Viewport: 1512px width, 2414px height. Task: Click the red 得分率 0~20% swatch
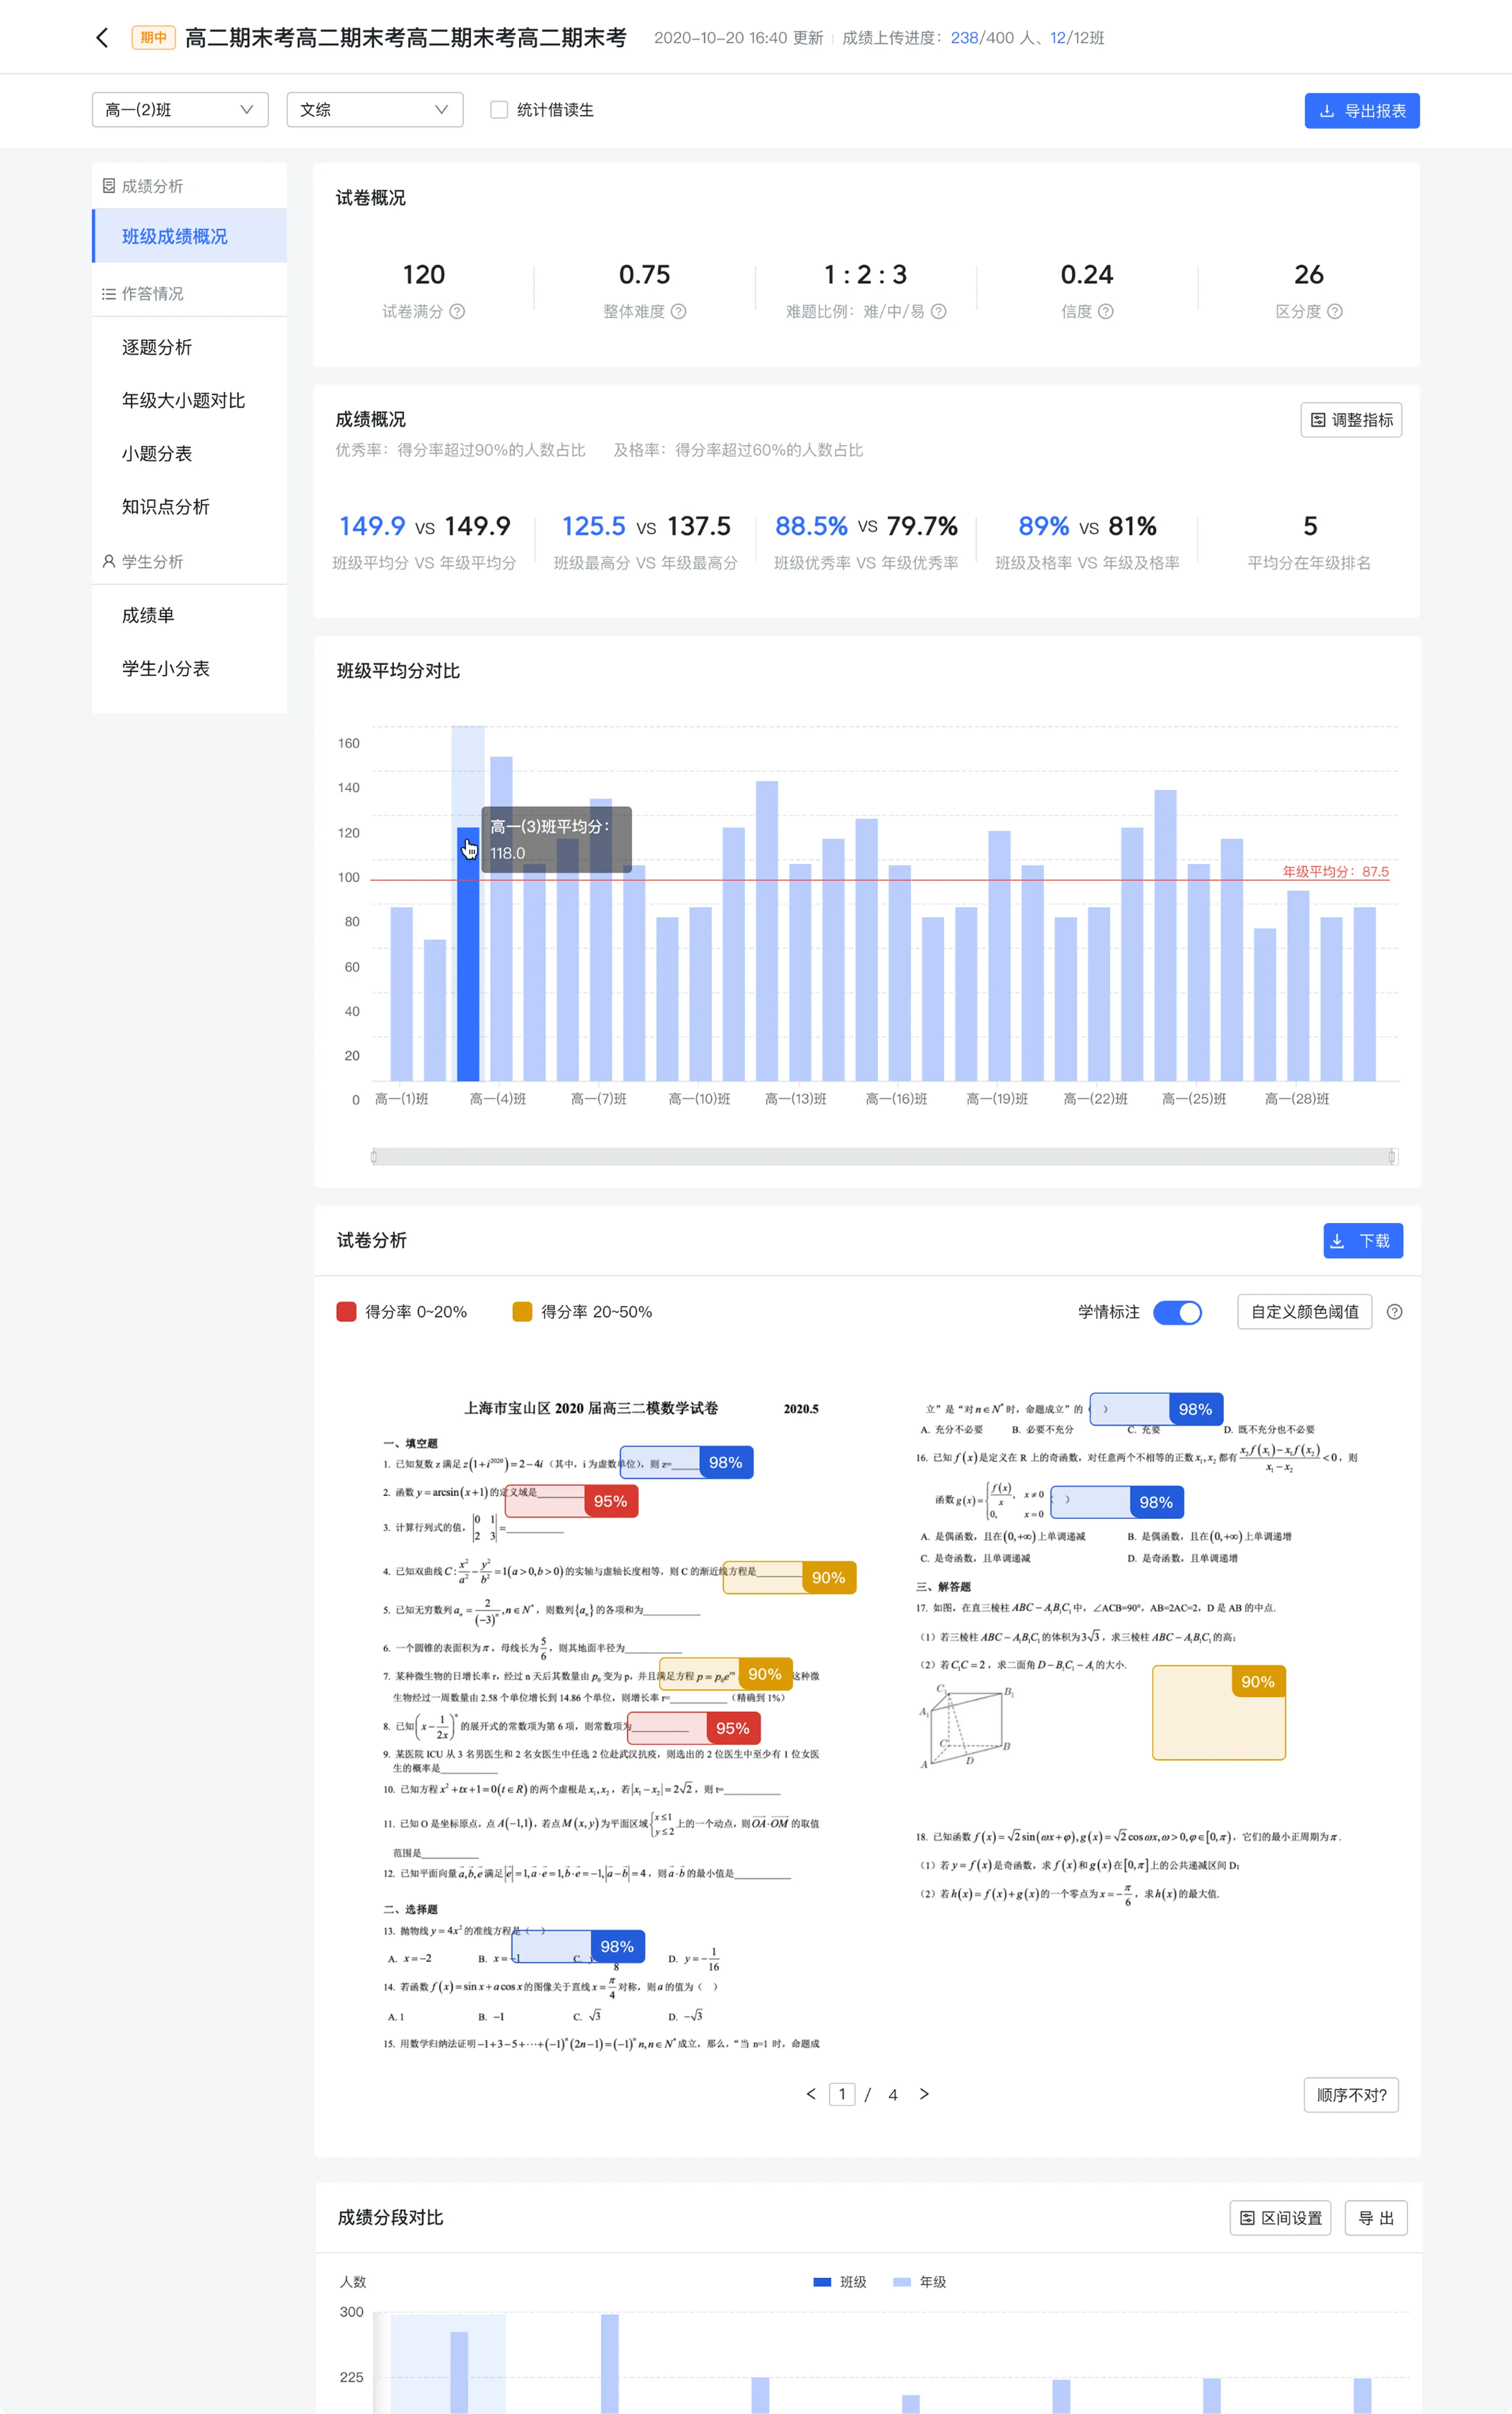[347, 1311]
